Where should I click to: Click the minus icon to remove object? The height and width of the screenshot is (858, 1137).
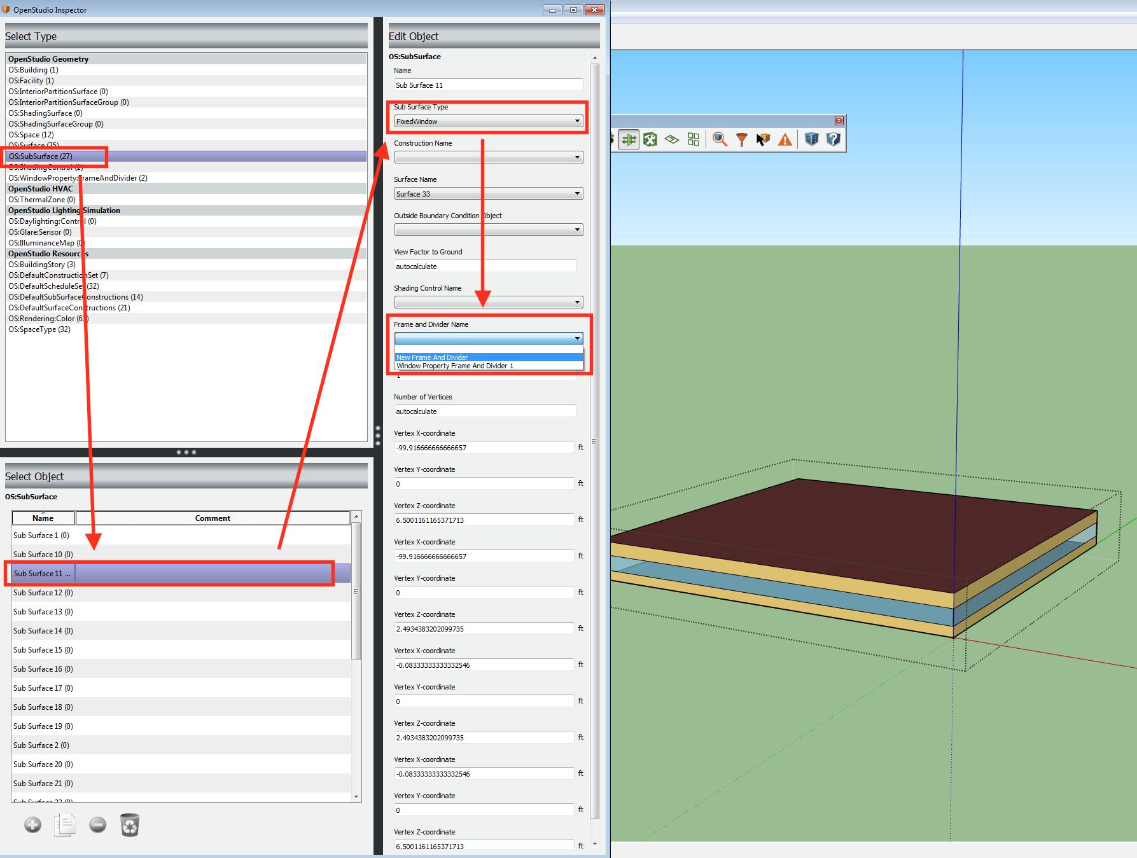[97, 825]
